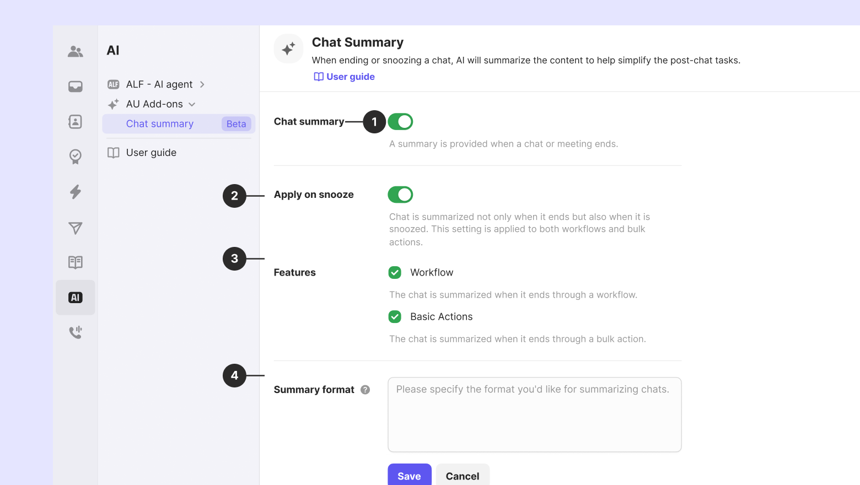Expand the ALF - AI agent chevron
The width and height of the screenshot is (860, 485).
coord(202,84)
